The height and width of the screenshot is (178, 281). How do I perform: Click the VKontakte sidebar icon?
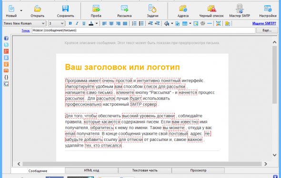[6, 58]
